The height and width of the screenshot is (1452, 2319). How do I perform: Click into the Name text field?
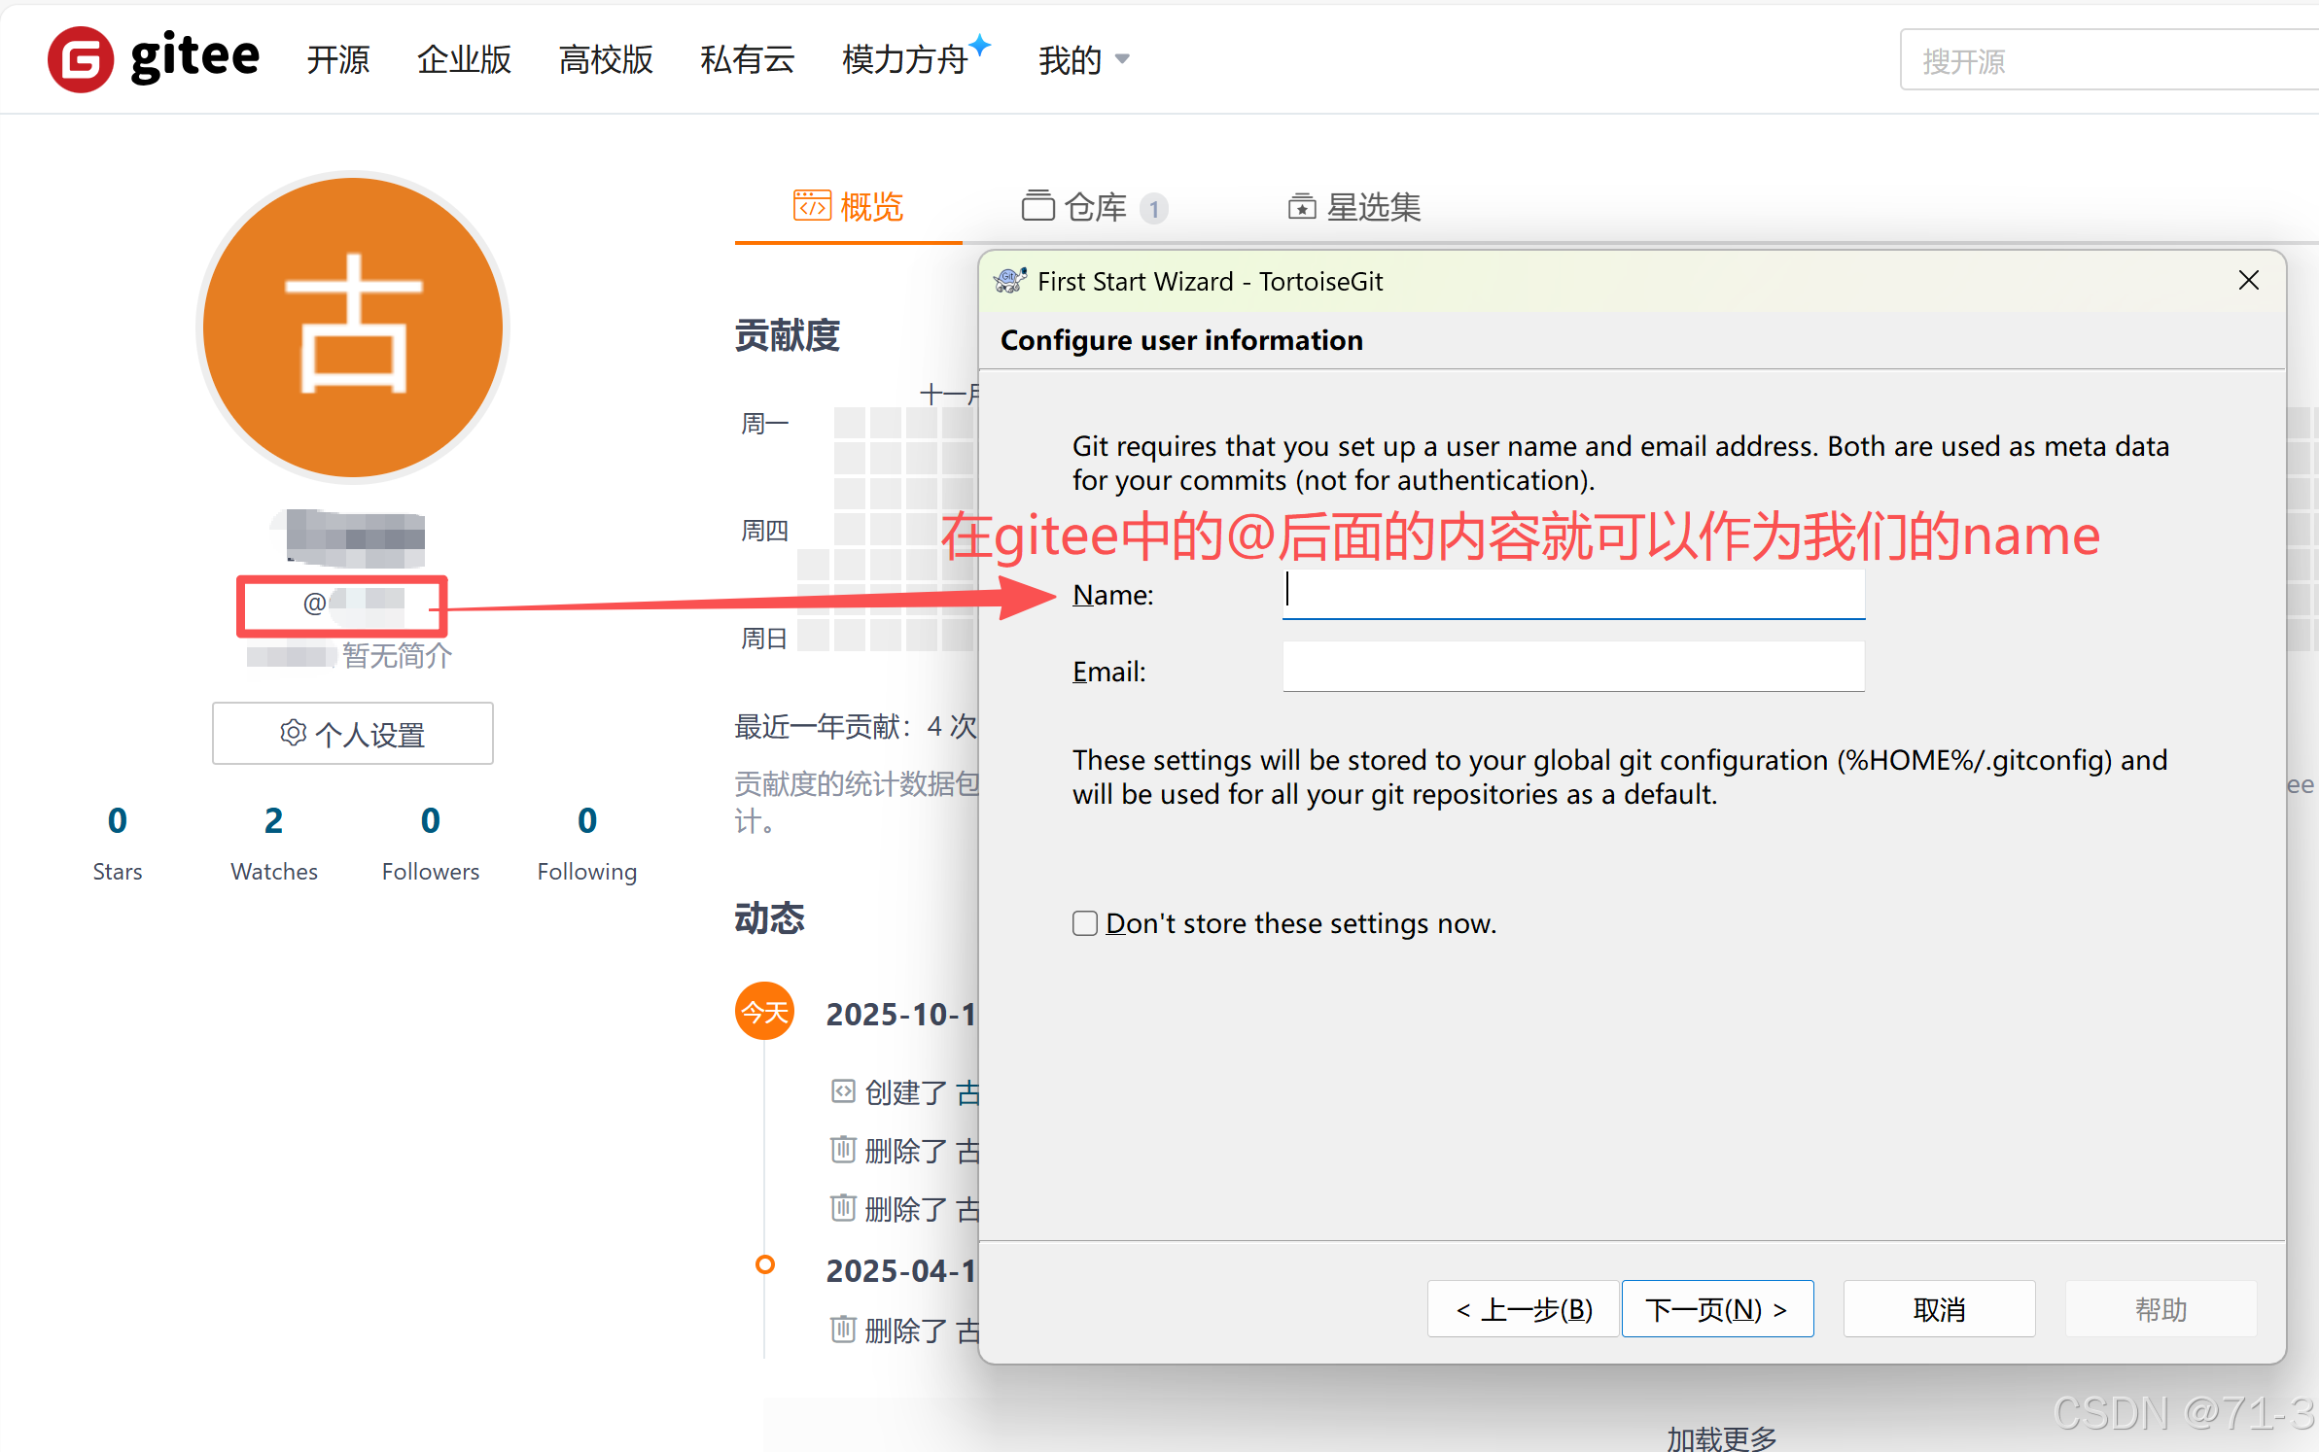click(1573, 592)
